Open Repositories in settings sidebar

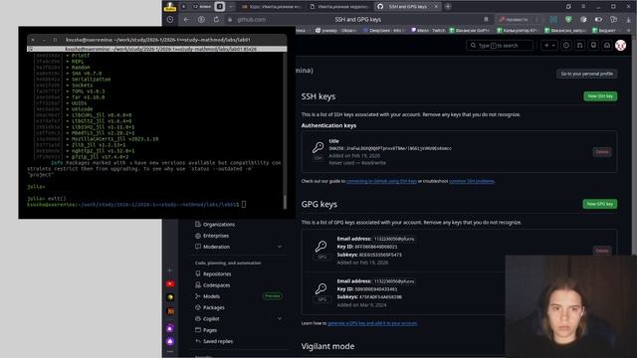click(217, 274)
